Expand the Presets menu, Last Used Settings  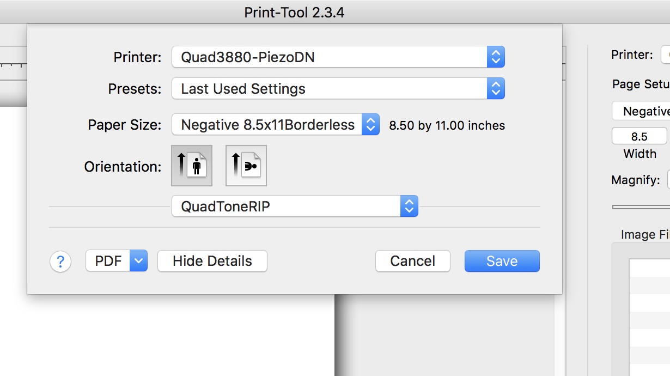click(x=338, y=89)
